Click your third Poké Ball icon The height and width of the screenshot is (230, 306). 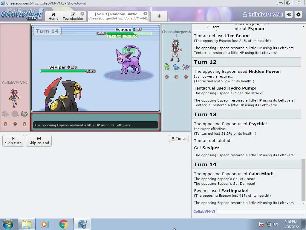coord(25,124)
